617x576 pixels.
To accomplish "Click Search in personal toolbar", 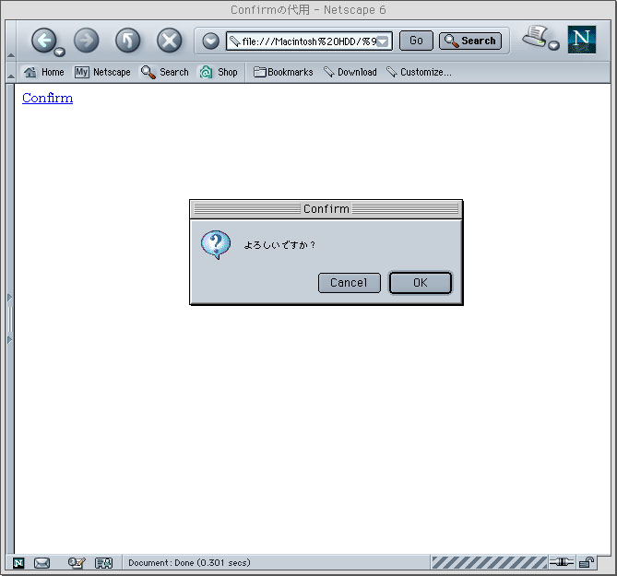I will pyautogui.click(x=165, y=72).
